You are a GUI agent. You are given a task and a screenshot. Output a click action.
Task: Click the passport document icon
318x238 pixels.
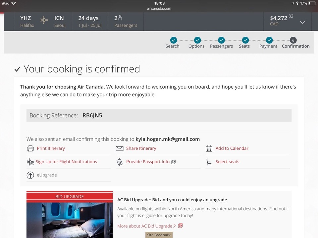point(120,162)
